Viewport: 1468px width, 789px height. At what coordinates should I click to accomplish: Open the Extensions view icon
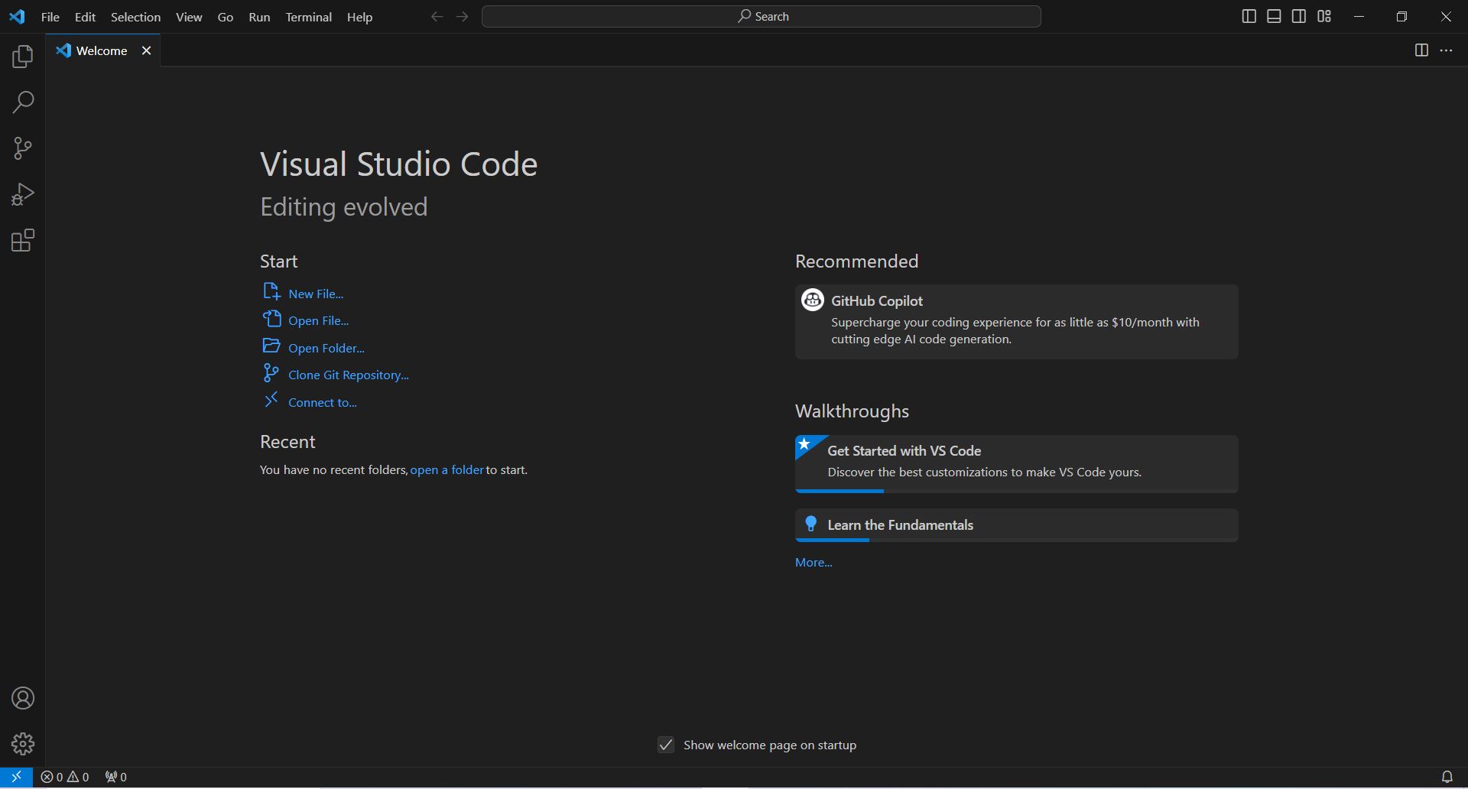click(22, 240)
